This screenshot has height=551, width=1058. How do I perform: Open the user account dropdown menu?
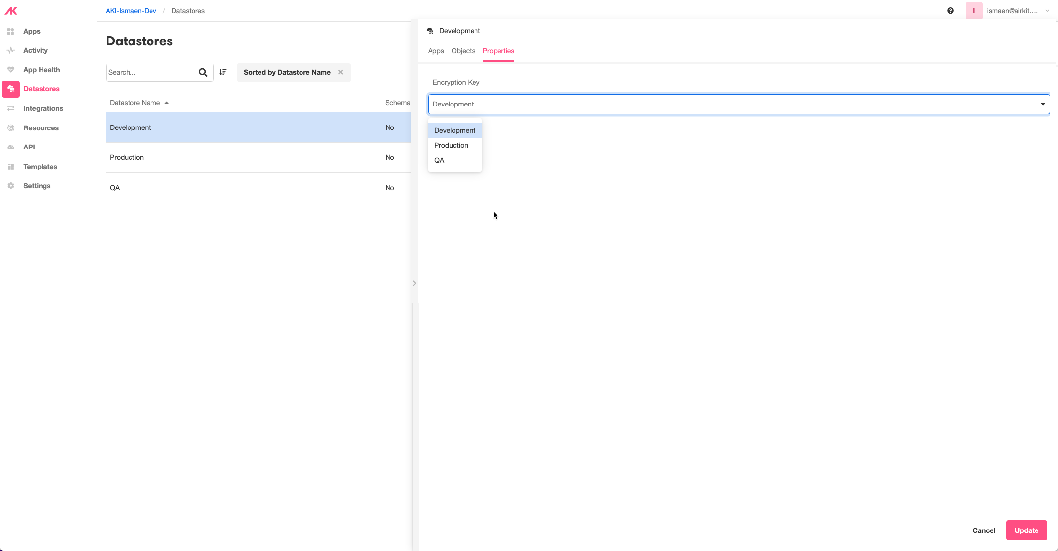(x=1047, y=11)
